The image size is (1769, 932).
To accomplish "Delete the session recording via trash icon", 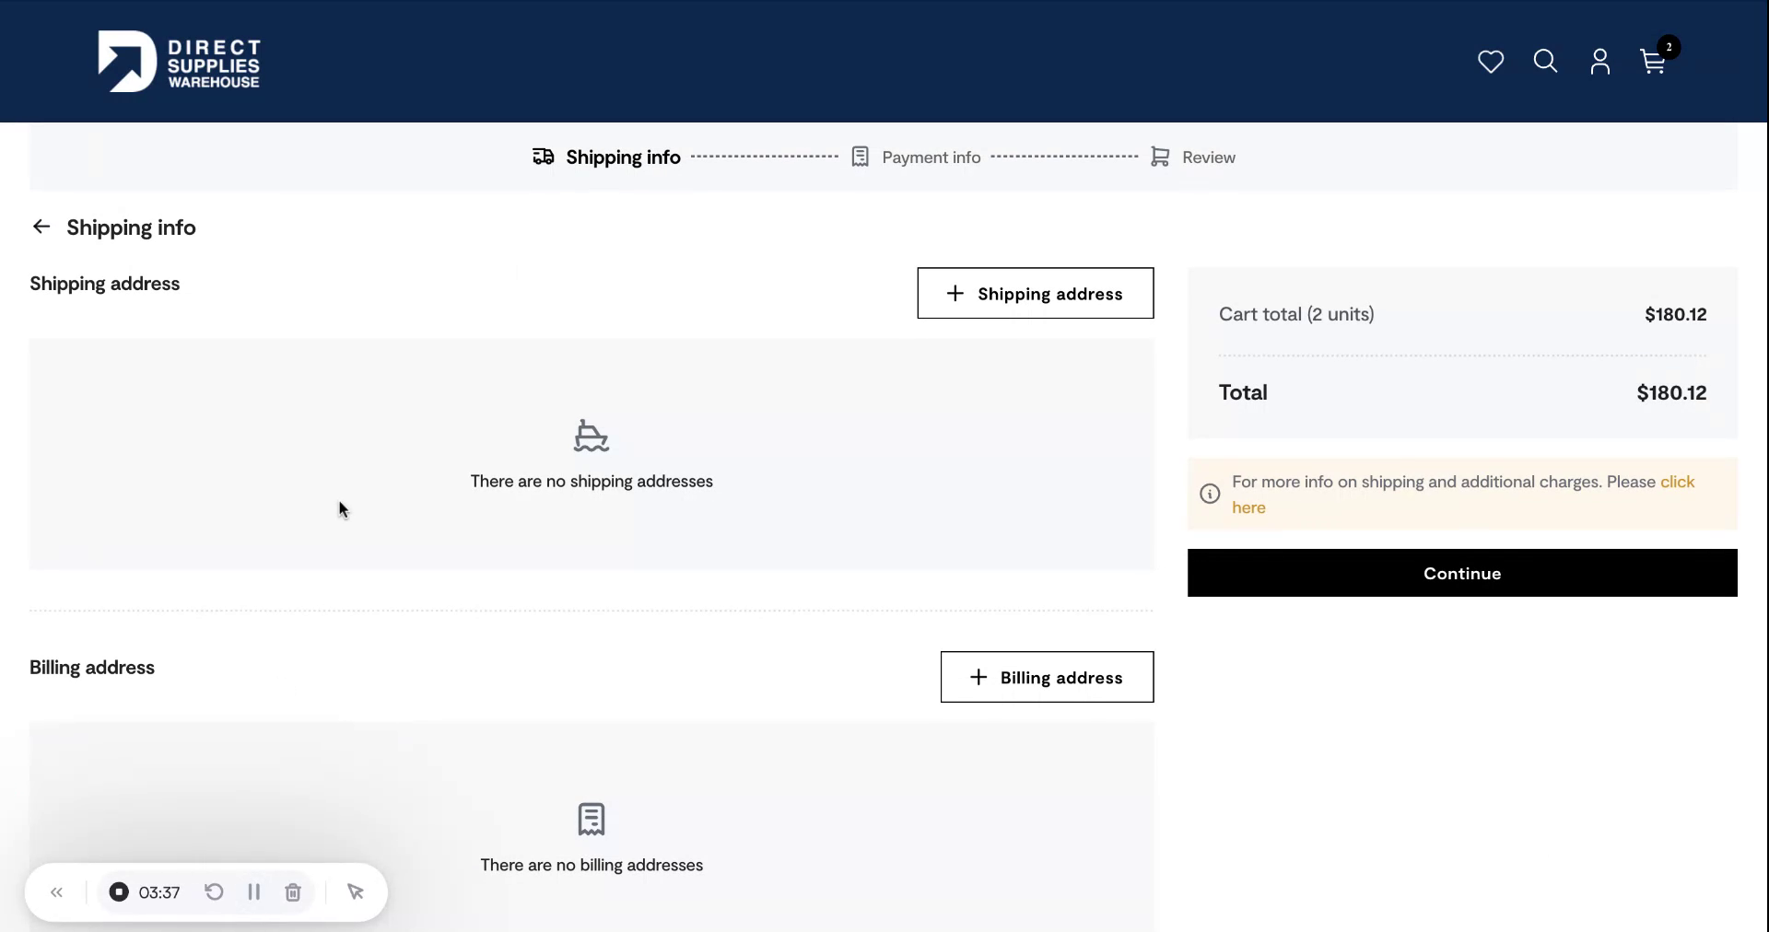I will [x=293, y=892].
